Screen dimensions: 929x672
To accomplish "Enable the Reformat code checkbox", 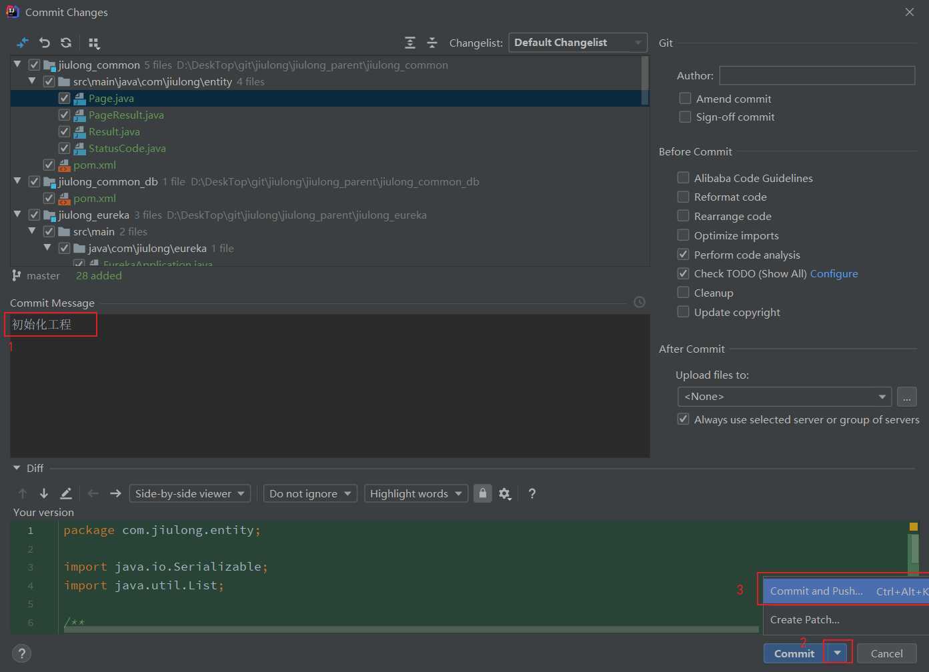I will (683, 197).
